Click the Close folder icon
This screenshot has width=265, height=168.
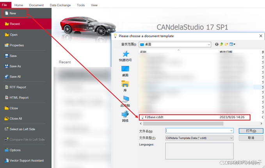coord(7,108)
